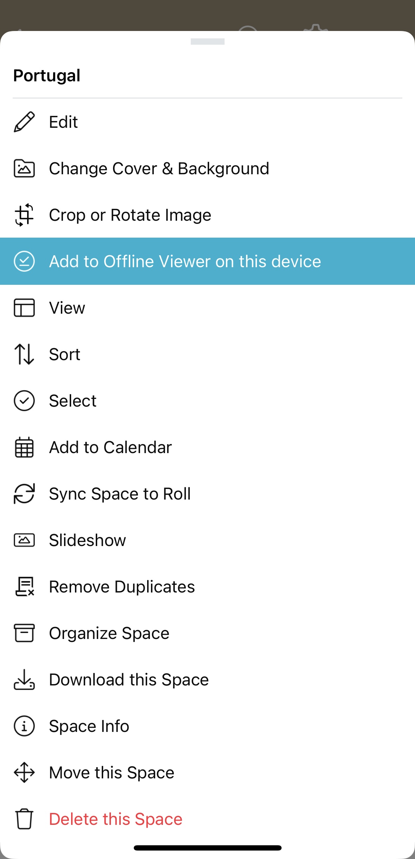The height and width of the screenshot is (859, 415).
Task: Choose Move this Space
Action: pos(112,772)
